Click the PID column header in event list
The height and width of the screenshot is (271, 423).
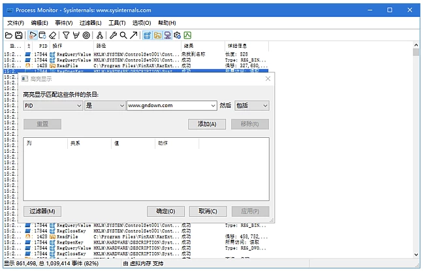point(41,46)
